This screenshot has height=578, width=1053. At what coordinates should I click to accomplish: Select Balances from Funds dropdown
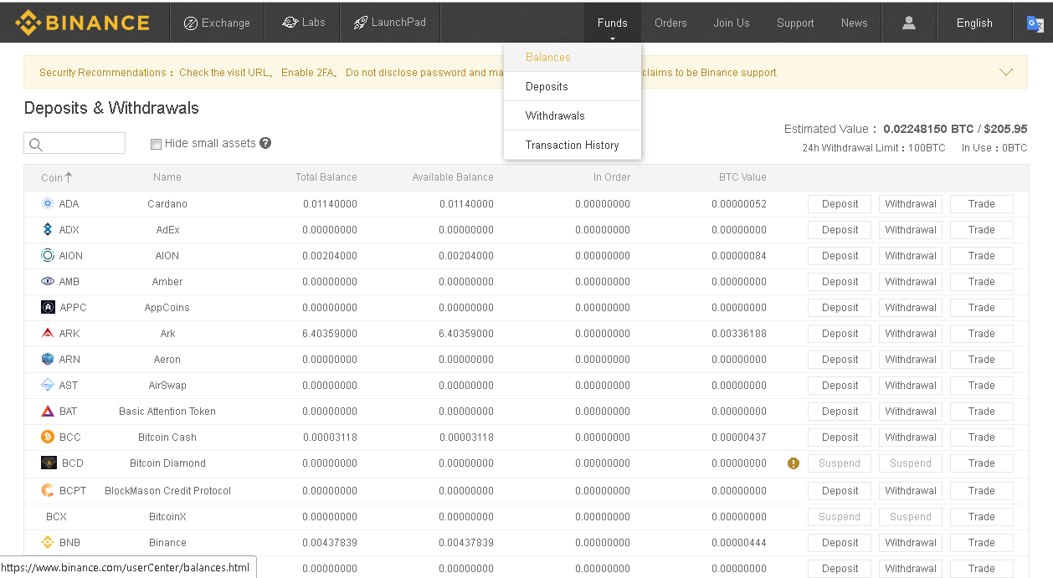coord(573,57)
